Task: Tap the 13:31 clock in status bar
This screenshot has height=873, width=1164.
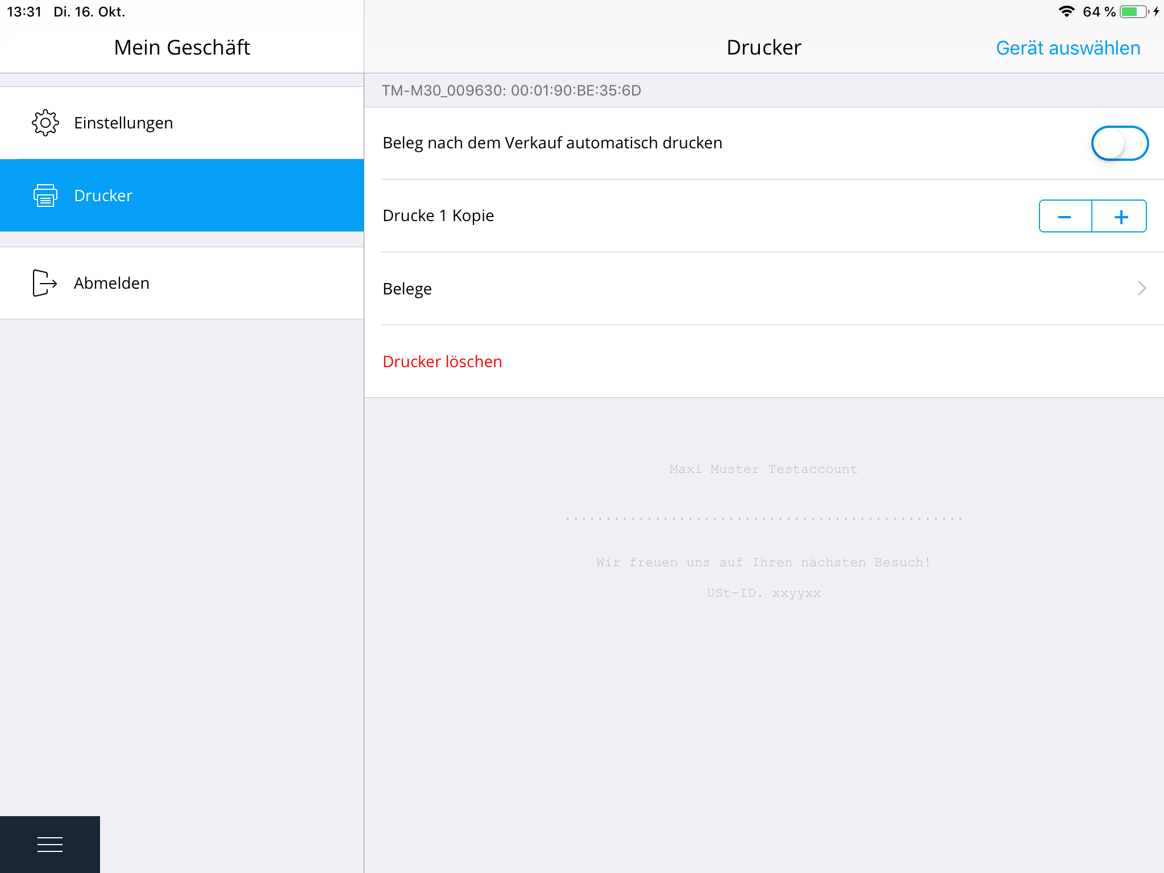Action: (24, 11)
